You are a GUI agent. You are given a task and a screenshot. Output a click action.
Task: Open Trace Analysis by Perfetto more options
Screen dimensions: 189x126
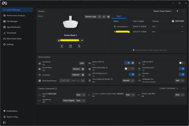coord(133,80)
